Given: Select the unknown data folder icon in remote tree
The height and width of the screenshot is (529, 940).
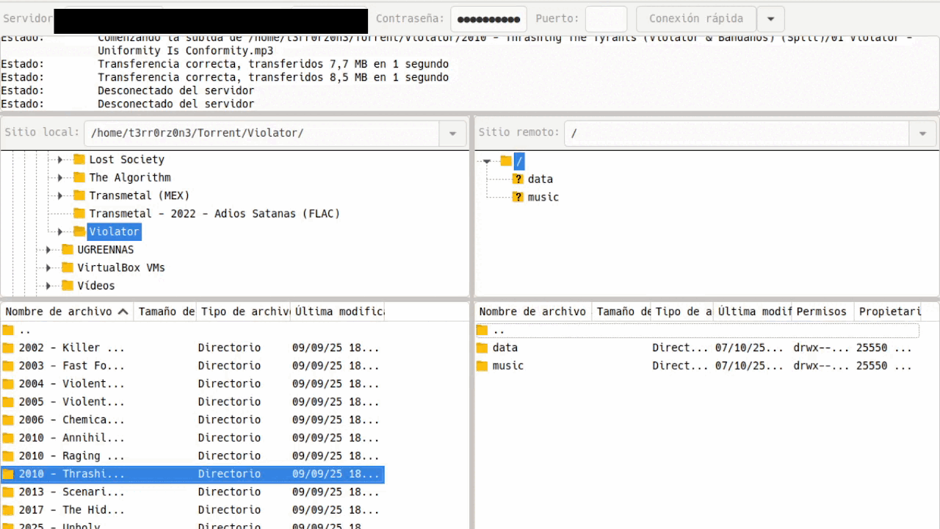Looking at the screenshot, I should tap(518, 179).
